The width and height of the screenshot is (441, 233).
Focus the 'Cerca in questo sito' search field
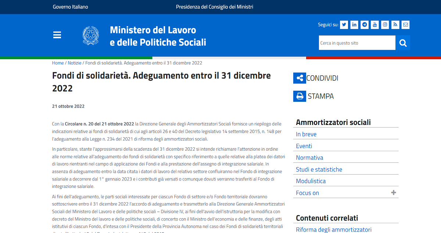click(357, 43)
